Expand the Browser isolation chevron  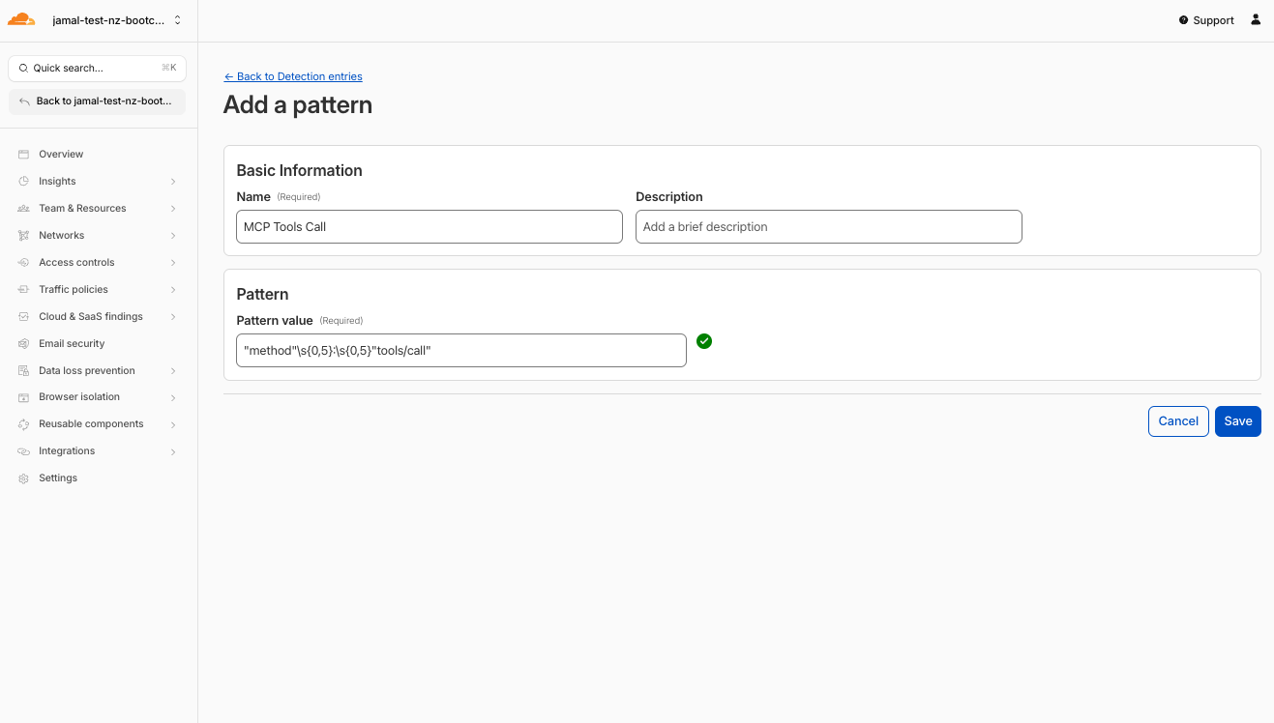click(173, 397)
